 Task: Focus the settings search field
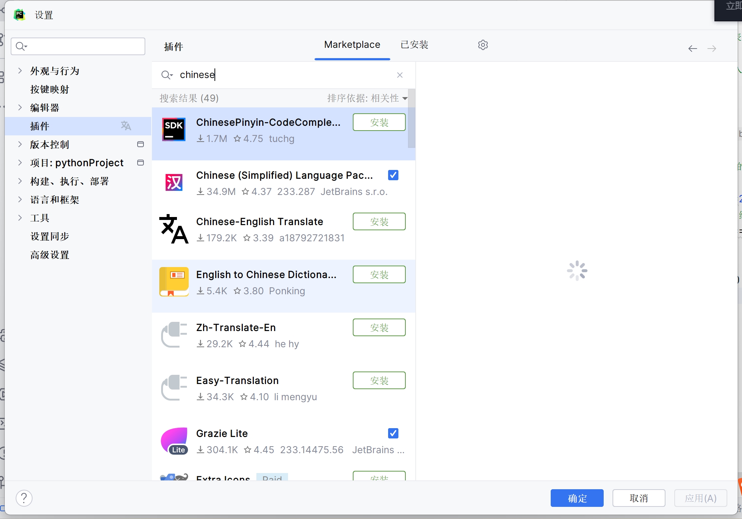click(x=78, y=46)
